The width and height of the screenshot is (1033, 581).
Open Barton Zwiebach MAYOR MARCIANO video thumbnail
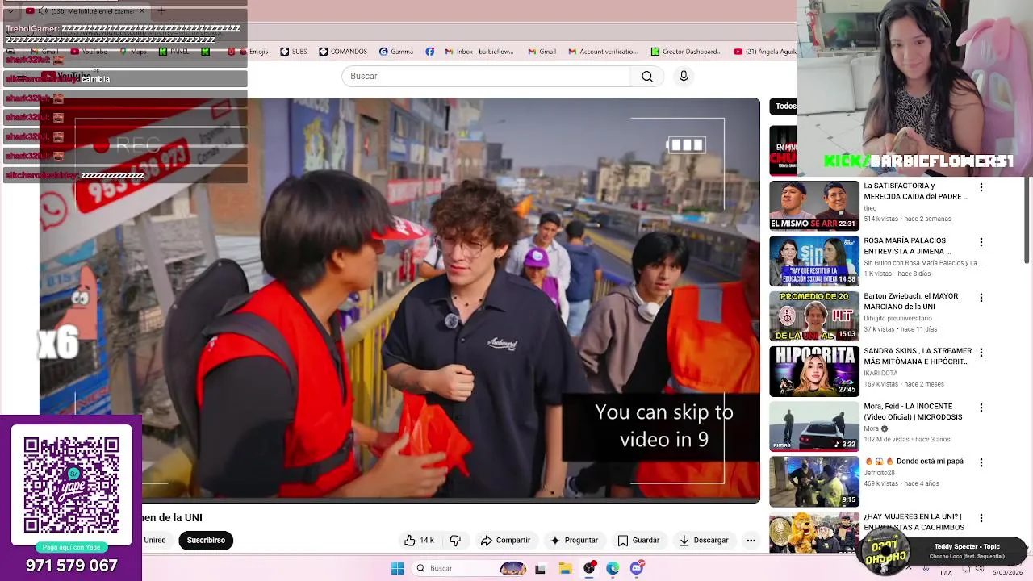(x=814, y=316)
